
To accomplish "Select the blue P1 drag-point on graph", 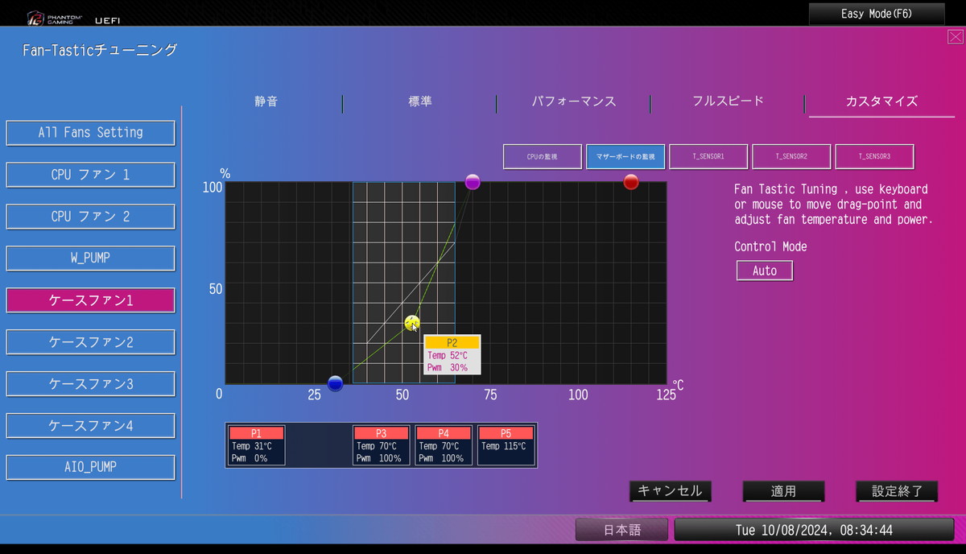I will [336, 383].
